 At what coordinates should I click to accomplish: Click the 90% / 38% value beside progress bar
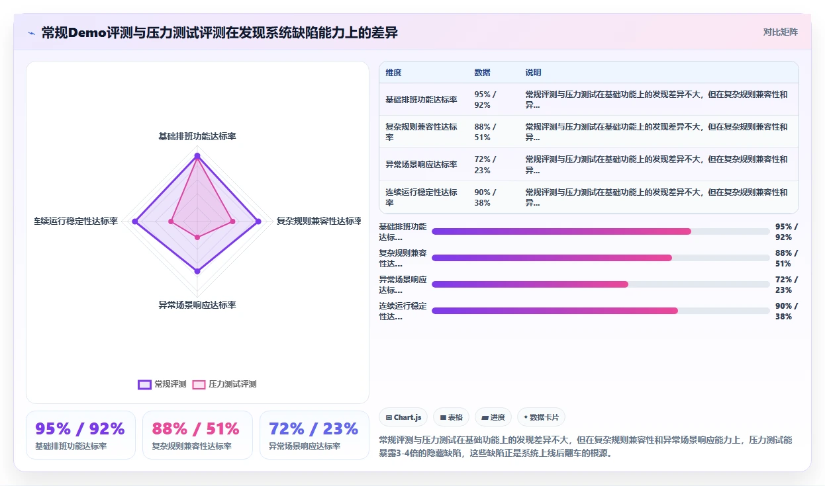coord(787,311)
